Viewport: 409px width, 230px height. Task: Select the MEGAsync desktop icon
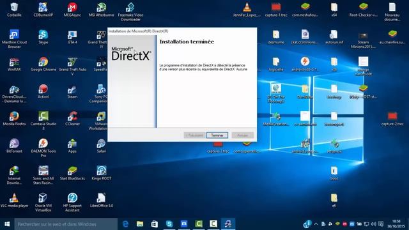(72, 10)
